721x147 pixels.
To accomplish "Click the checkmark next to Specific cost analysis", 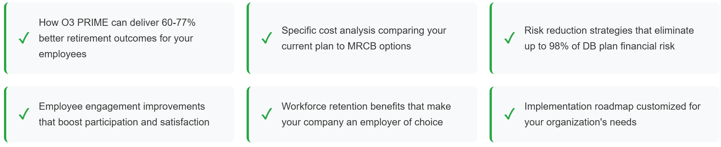I will click(267, 38).
